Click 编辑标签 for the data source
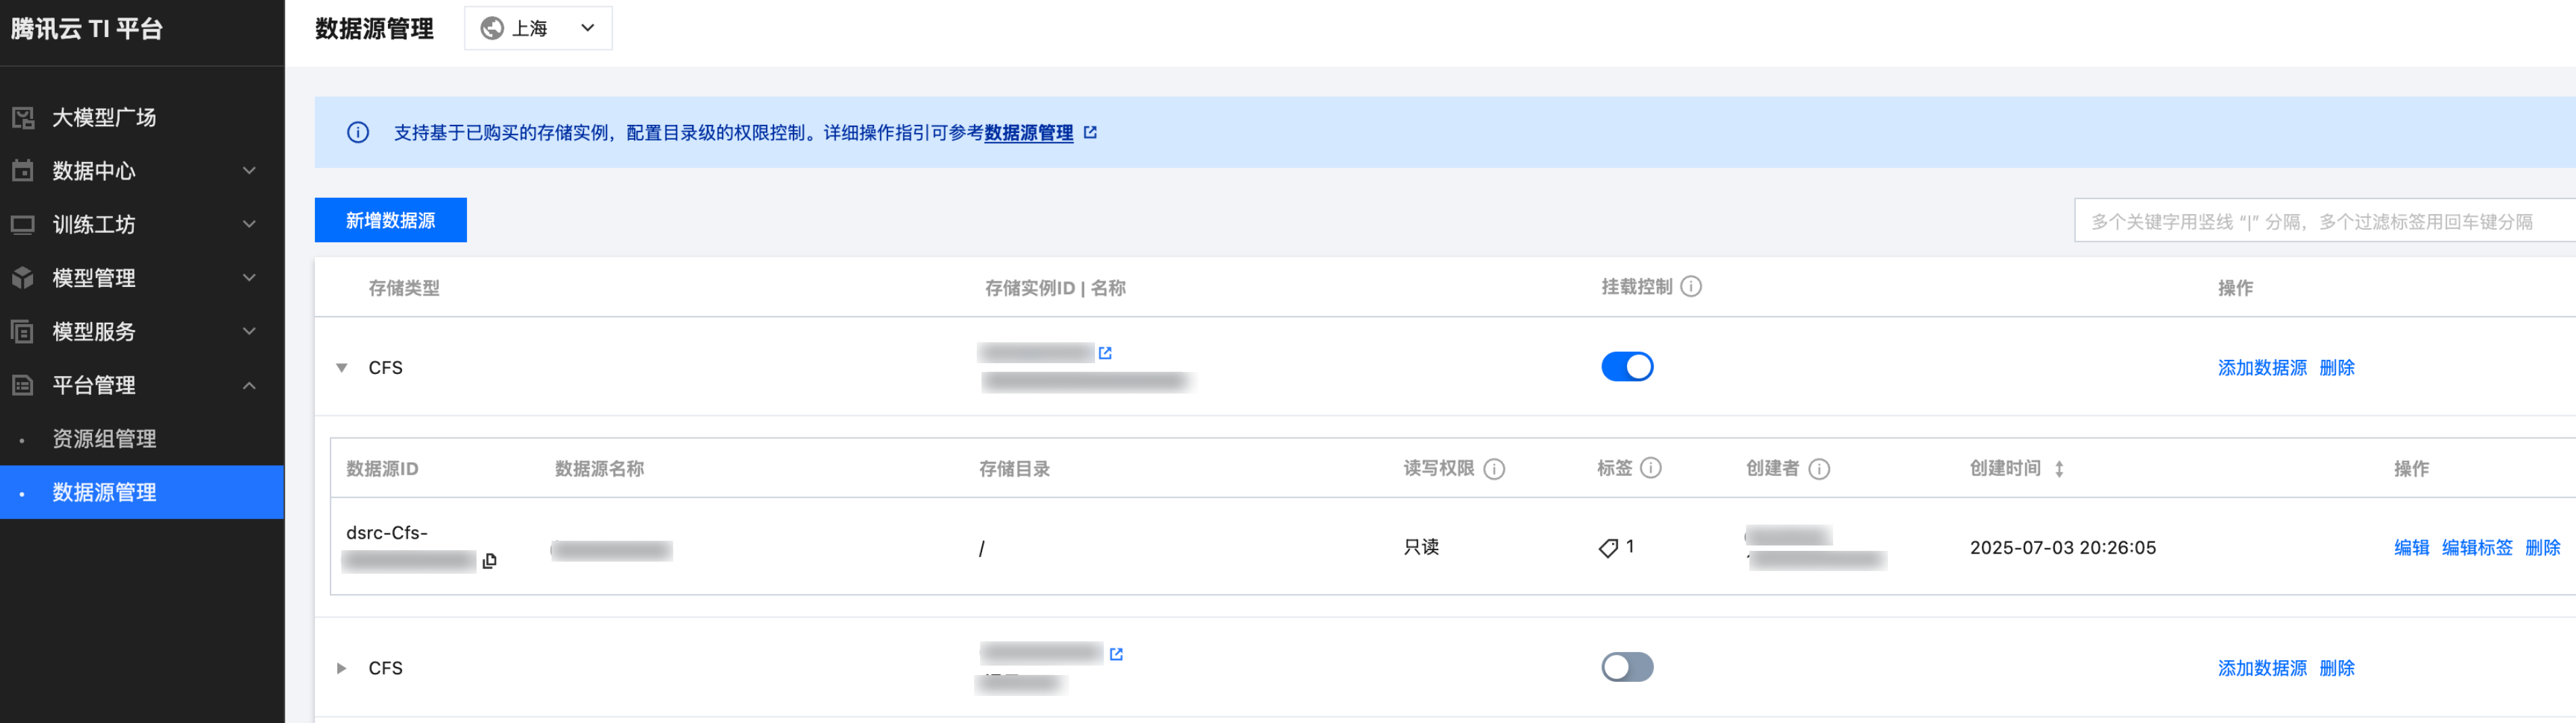Screen dimensions: 2576x723 (x=2476, y=547)
